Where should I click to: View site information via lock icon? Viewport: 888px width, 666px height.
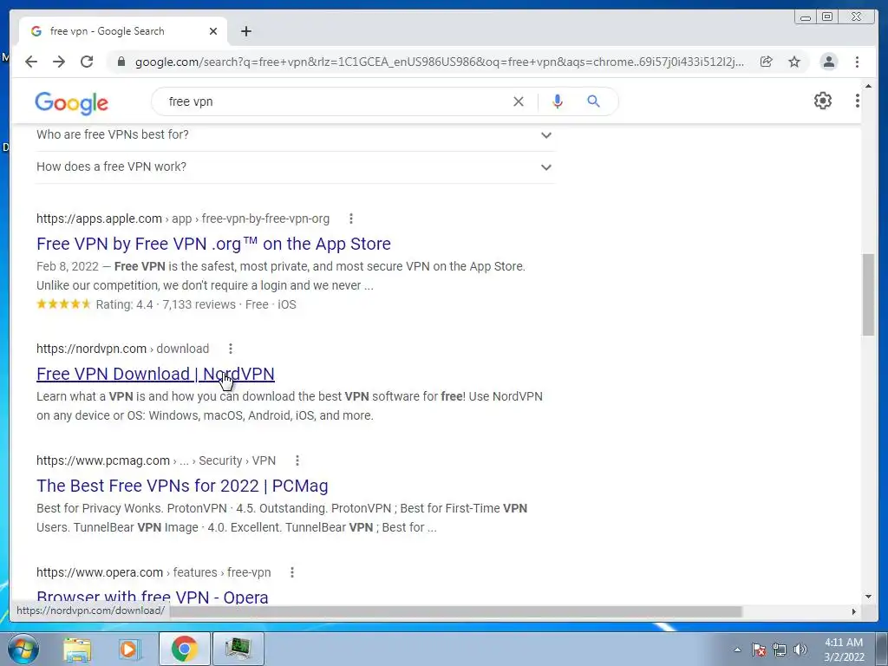point(121,62)
